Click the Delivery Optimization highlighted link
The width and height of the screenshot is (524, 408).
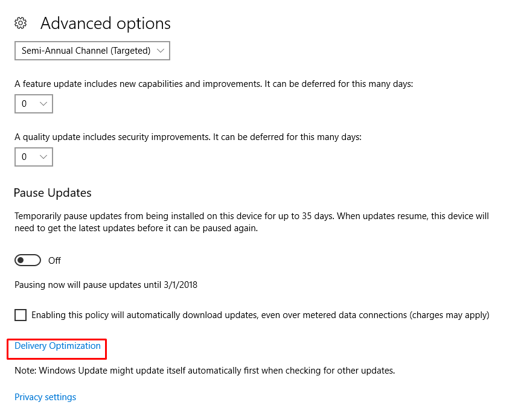(x=57, y=346)
